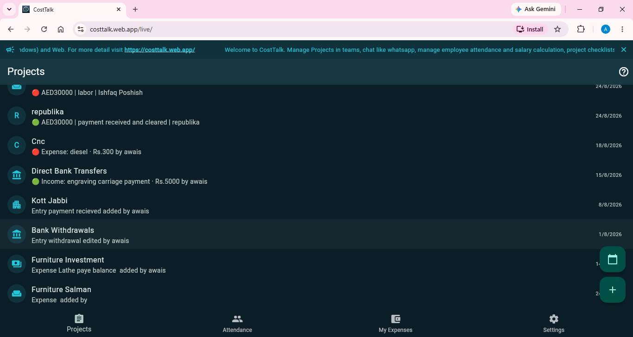Viewport: 633px width, 337px height.
Task: Click the Projects page heading
Action: (26, 72)
